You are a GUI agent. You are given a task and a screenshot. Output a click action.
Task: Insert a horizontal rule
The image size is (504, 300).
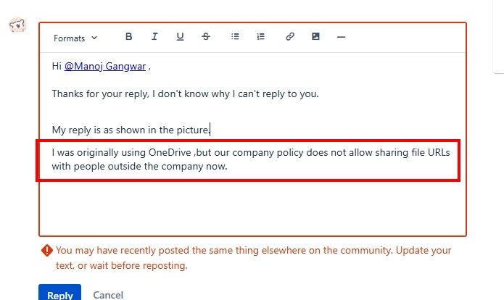341,37
